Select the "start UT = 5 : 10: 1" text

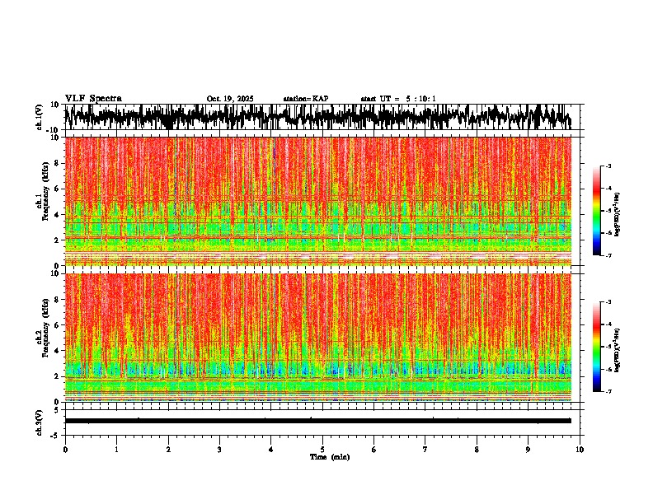398,99
